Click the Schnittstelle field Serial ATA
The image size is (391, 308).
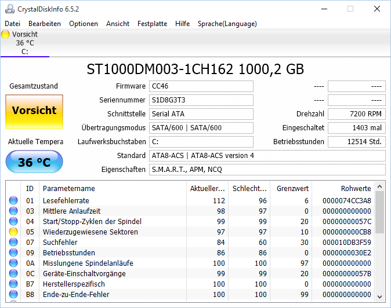[x=201, y=114]
